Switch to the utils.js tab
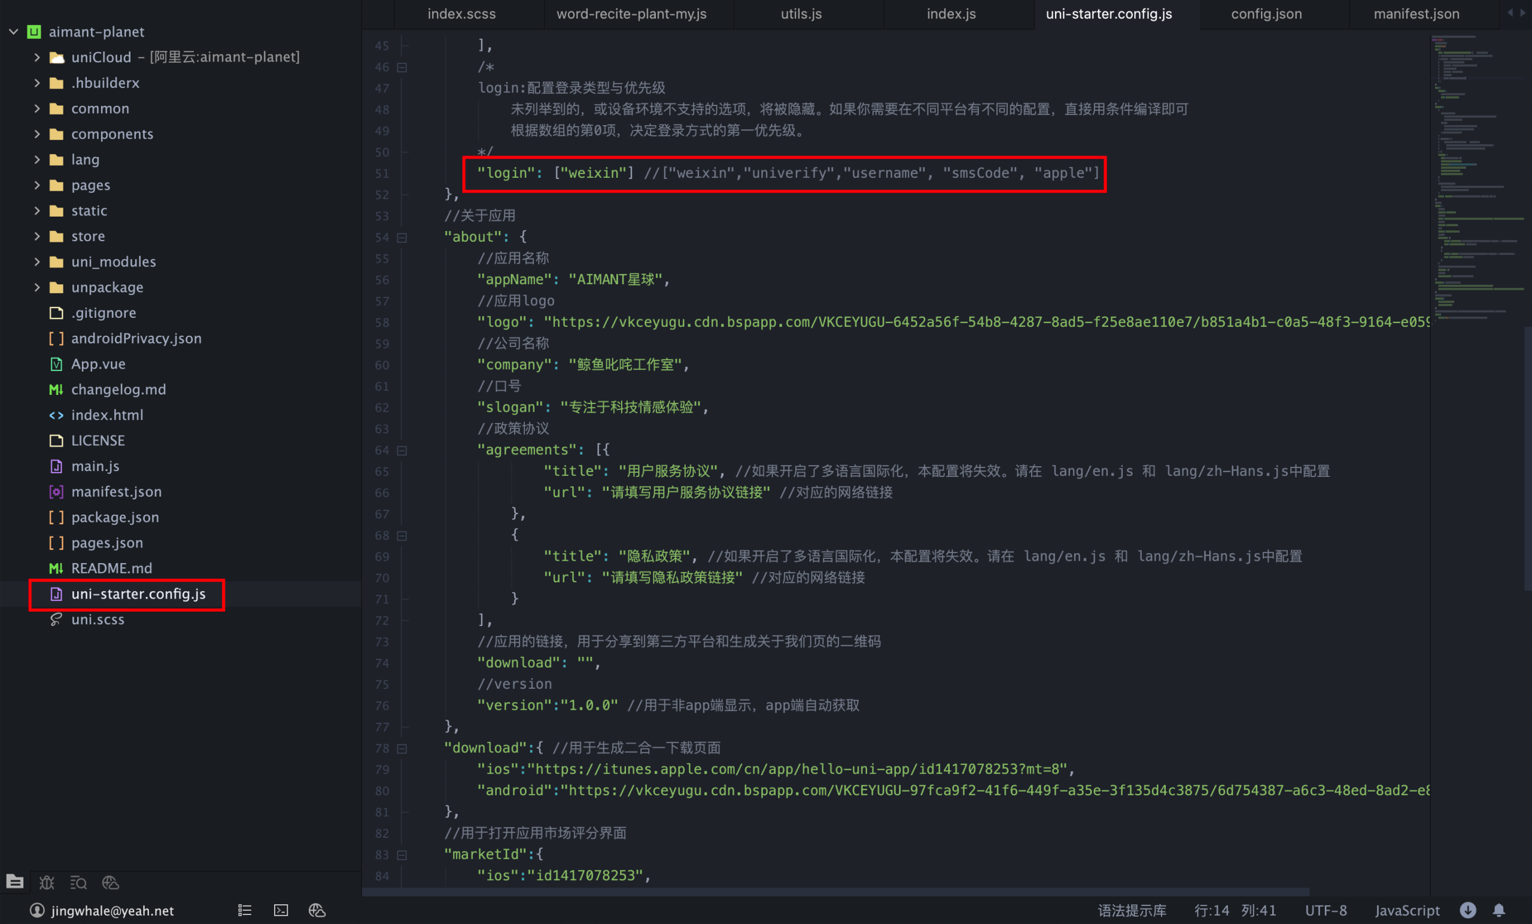 click(x=801, y=14)
